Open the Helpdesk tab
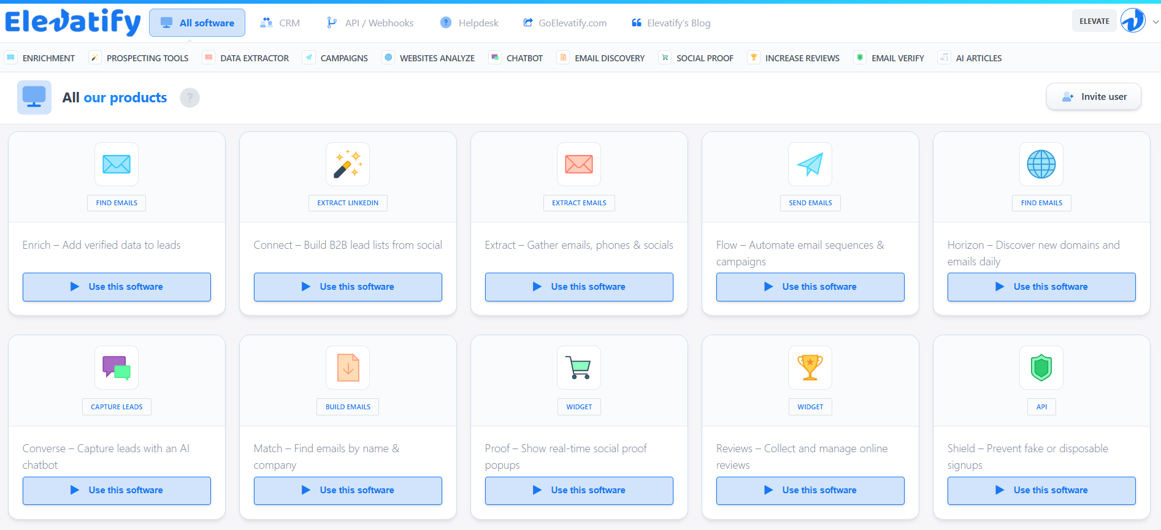Image resolution: width=1161 pixels, height=530 pixels. (469, 23)
